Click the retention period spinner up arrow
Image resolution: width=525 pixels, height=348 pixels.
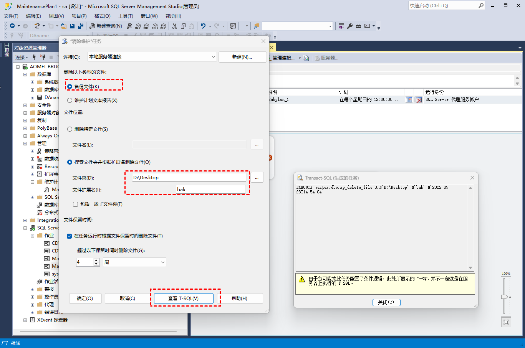pos(96,260)
